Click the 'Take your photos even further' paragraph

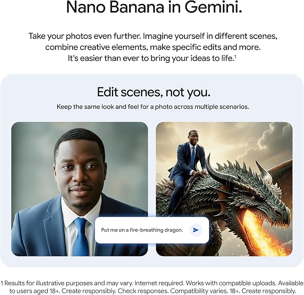[153, 47]
